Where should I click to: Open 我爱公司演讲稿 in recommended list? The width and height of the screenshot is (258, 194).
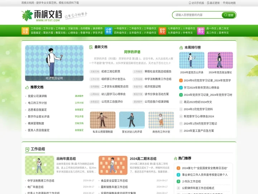pos(37,96)
